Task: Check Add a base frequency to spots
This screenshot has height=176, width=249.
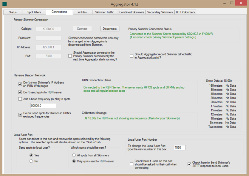Action: tap(20, 99)
